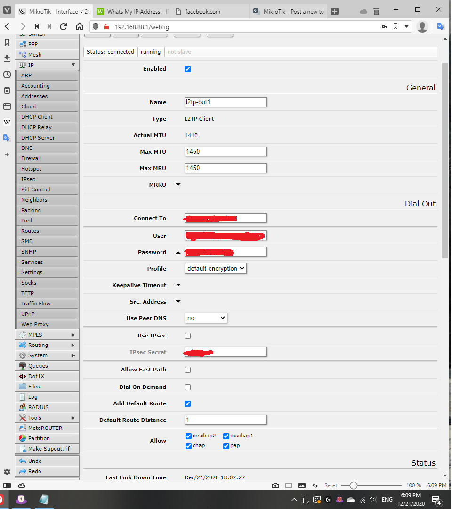Screen dimensions: 452x510
Task: Uncheck Add Default Route
Action: click(x=187, y=403)
